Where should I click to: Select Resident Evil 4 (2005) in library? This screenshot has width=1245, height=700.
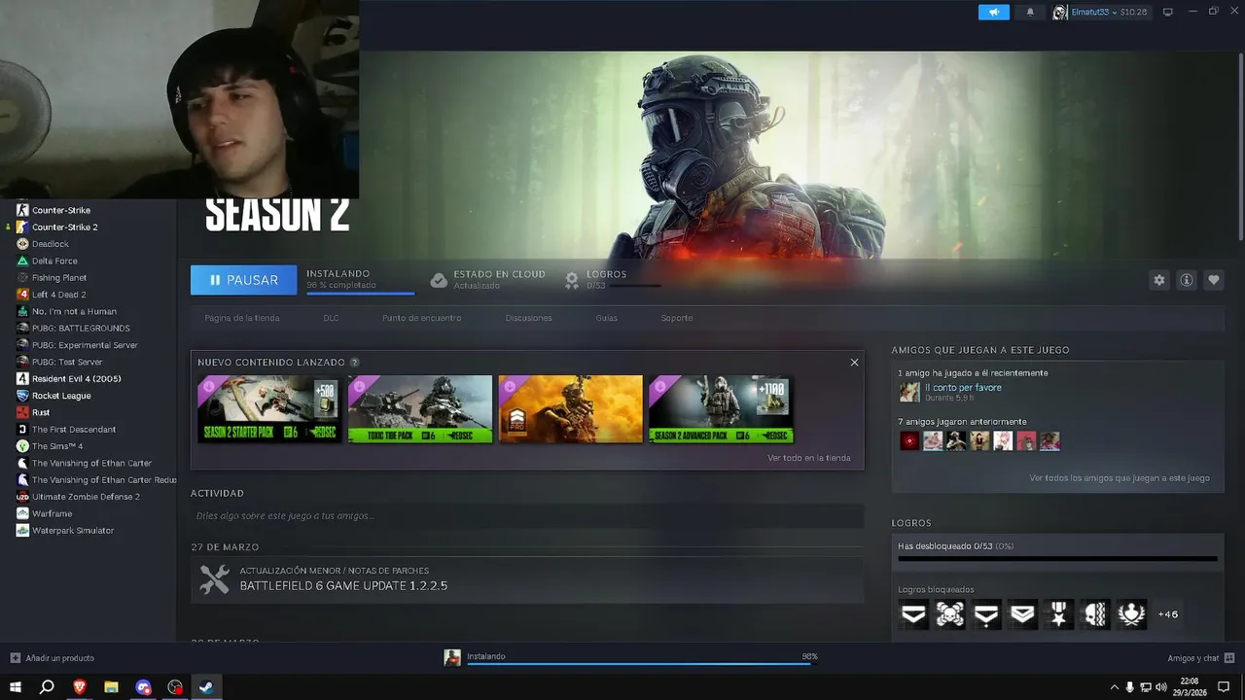click(77, 379)
